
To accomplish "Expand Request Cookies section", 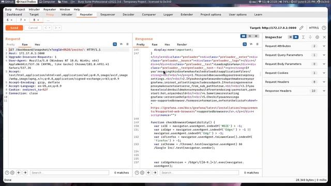I will pyautogui.click(x=295, y=73).
